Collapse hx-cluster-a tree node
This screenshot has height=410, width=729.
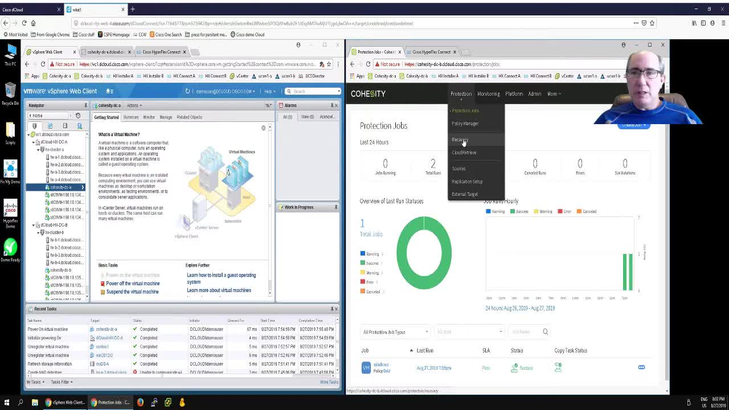coord(38,150)
